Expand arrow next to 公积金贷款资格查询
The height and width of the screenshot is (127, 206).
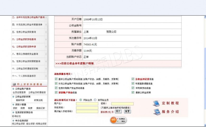[x=46, y=39]
